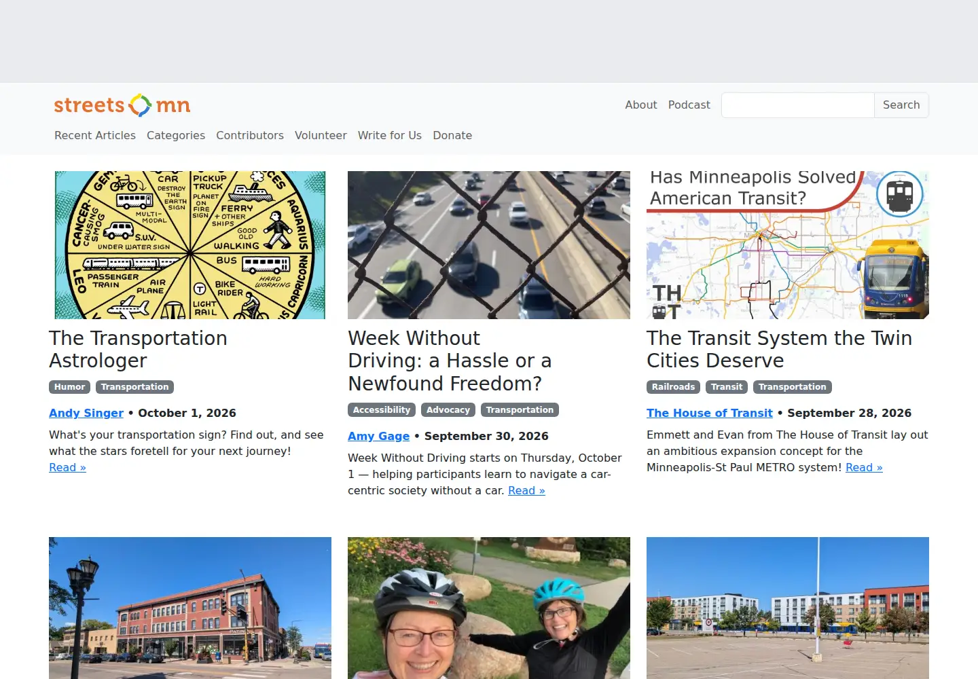
Task: Click Read » under Transportation Astrologer
Action: (67, 467)
